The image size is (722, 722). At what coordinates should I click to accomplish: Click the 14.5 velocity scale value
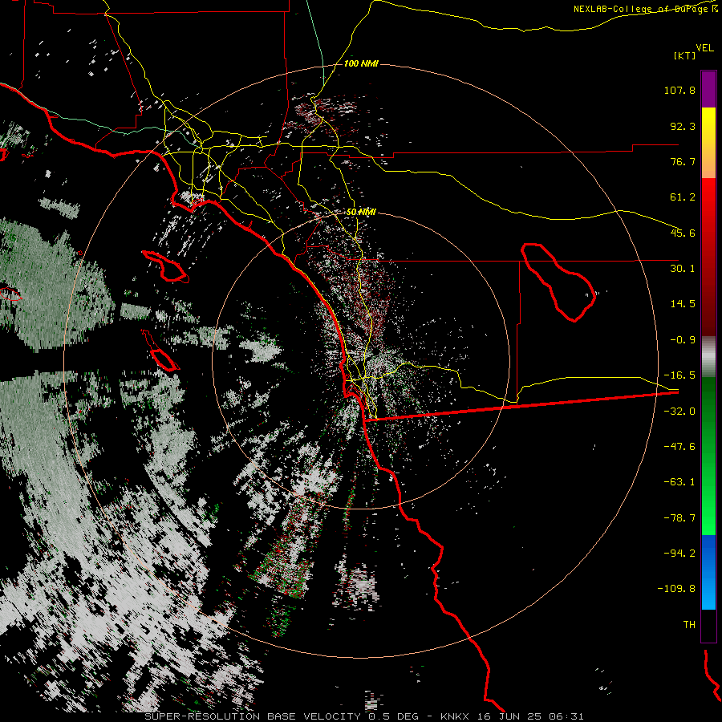[x=683, y=304]
